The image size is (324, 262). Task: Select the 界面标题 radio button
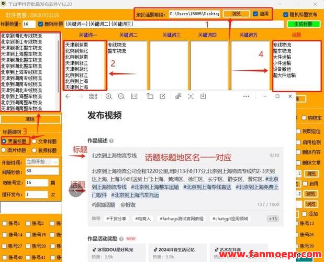click(x=4, y=141)
